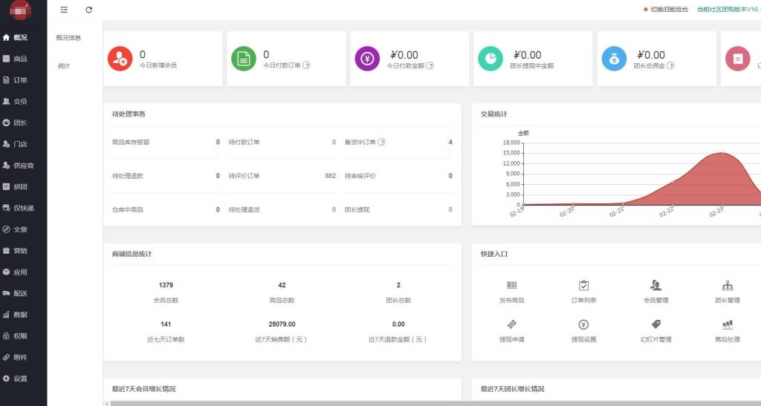Show help tooltip beside 今日付款订单
The image size is (761, 406).
pos(306,65)
